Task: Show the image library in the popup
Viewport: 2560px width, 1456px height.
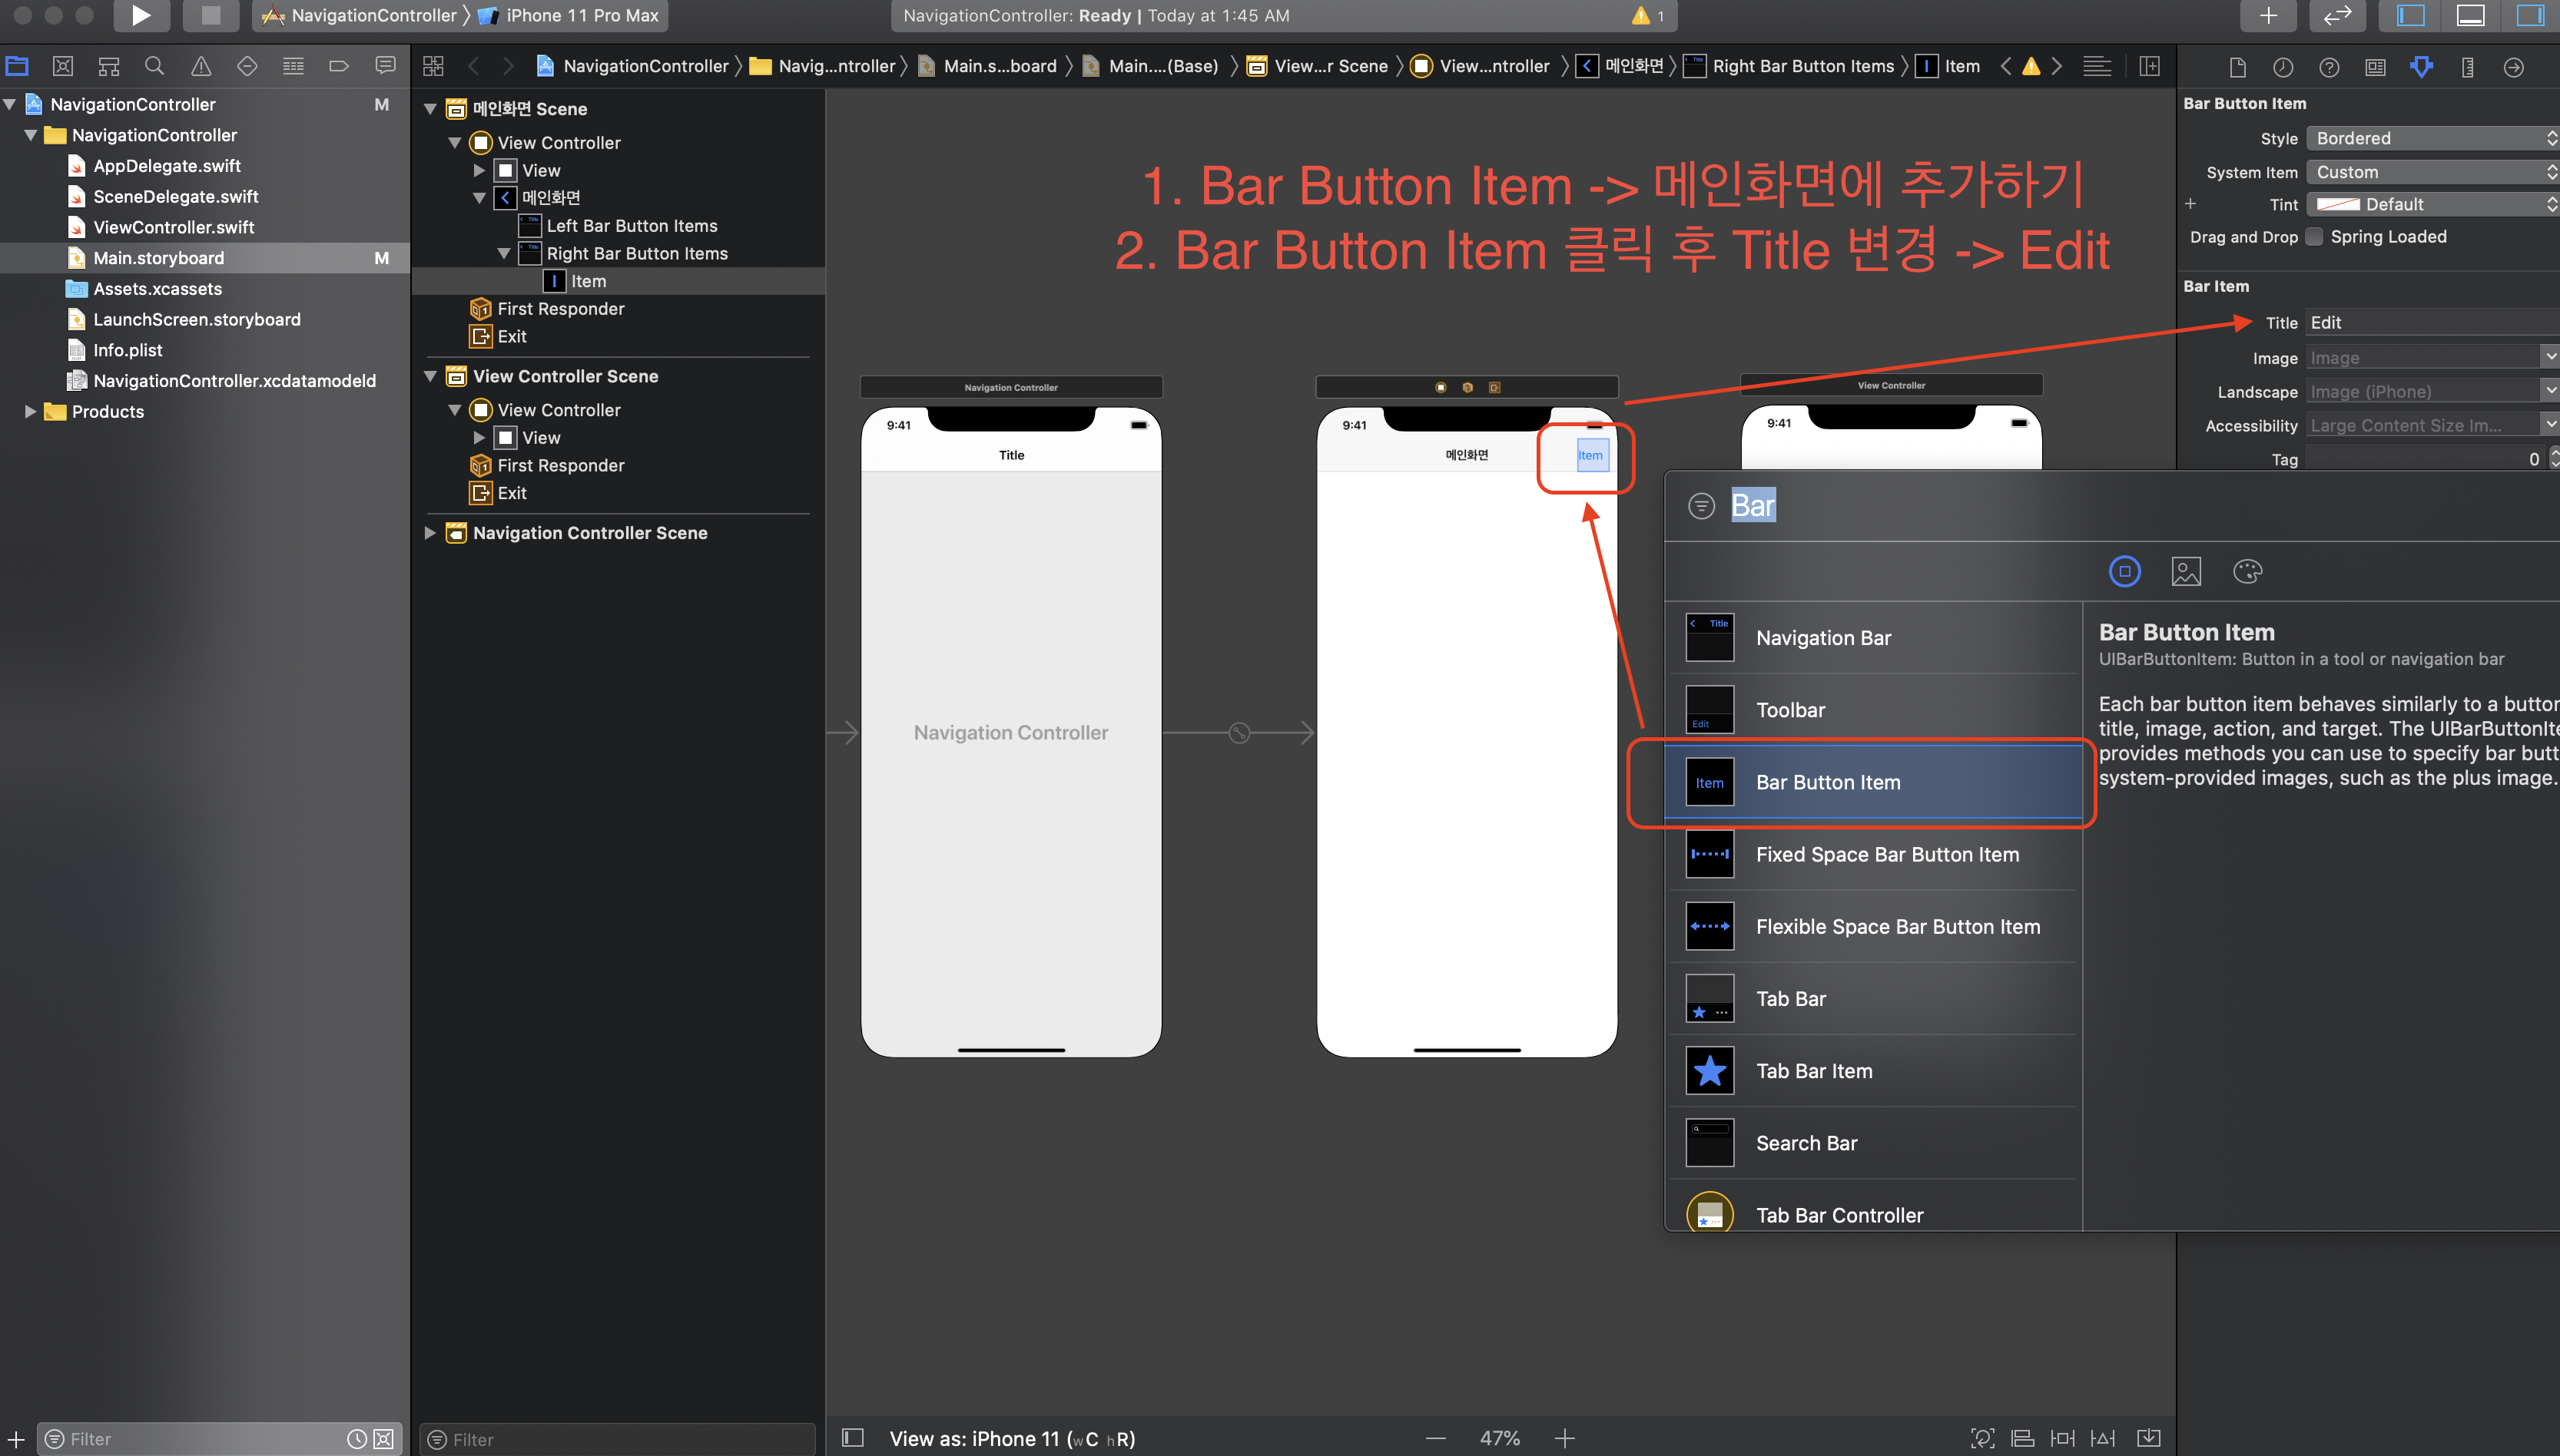Action: tap(2186, 571)
